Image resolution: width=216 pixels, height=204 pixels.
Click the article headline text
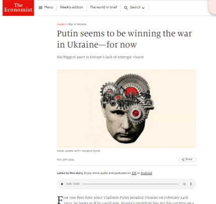click(124, 39)
